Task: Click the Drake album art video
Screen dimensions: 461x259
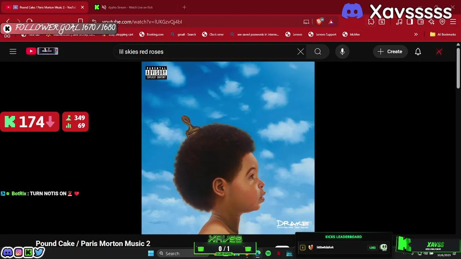Action: pos(228,148)
